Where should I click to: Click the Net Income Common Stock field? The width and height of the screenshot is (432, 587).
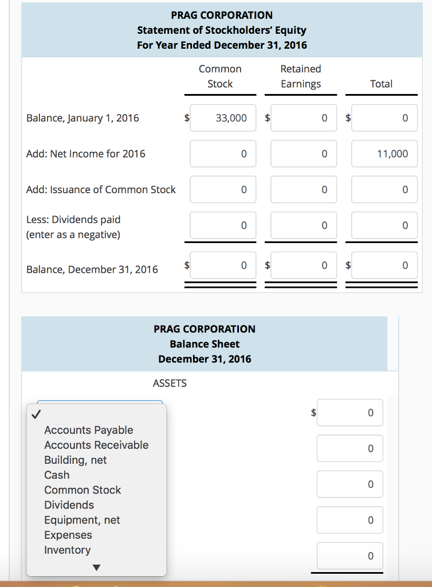click(x=222, y=154)
